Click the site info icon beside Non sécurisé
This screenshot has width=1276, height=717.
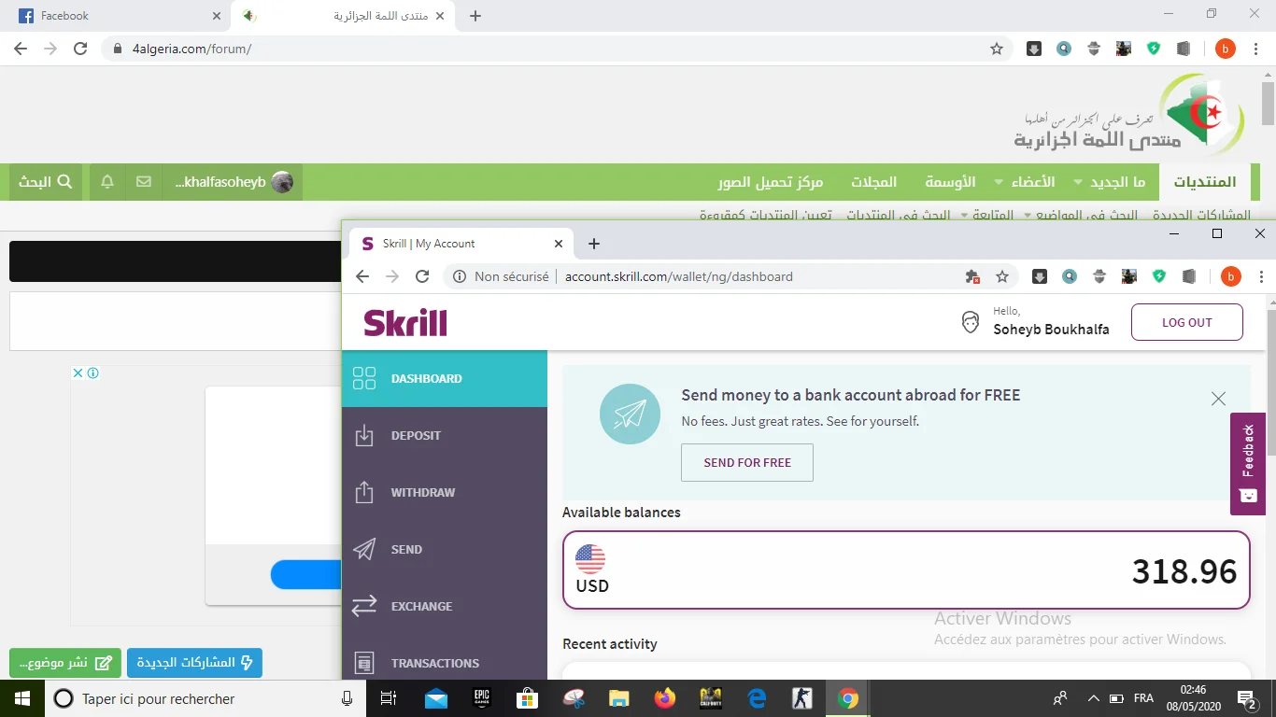tap(460, 276)
